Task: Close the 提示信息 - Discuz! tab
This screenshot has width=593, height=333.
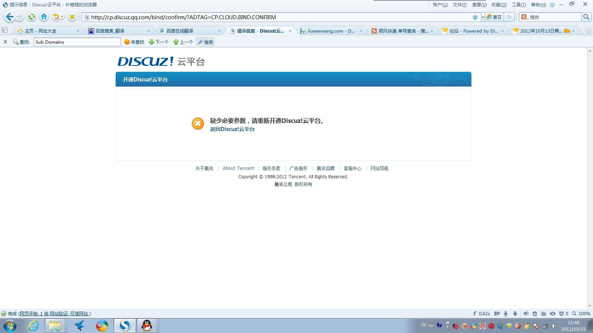Action: [290, 31]
